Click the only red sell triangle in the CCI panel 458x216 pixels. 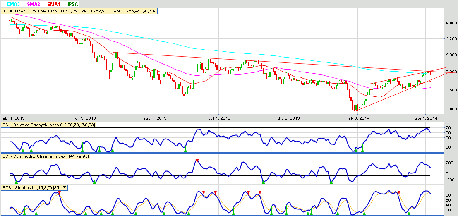pyautogui.click(x=197, y=161)
